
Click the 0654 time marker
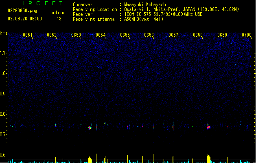[101, 35]
